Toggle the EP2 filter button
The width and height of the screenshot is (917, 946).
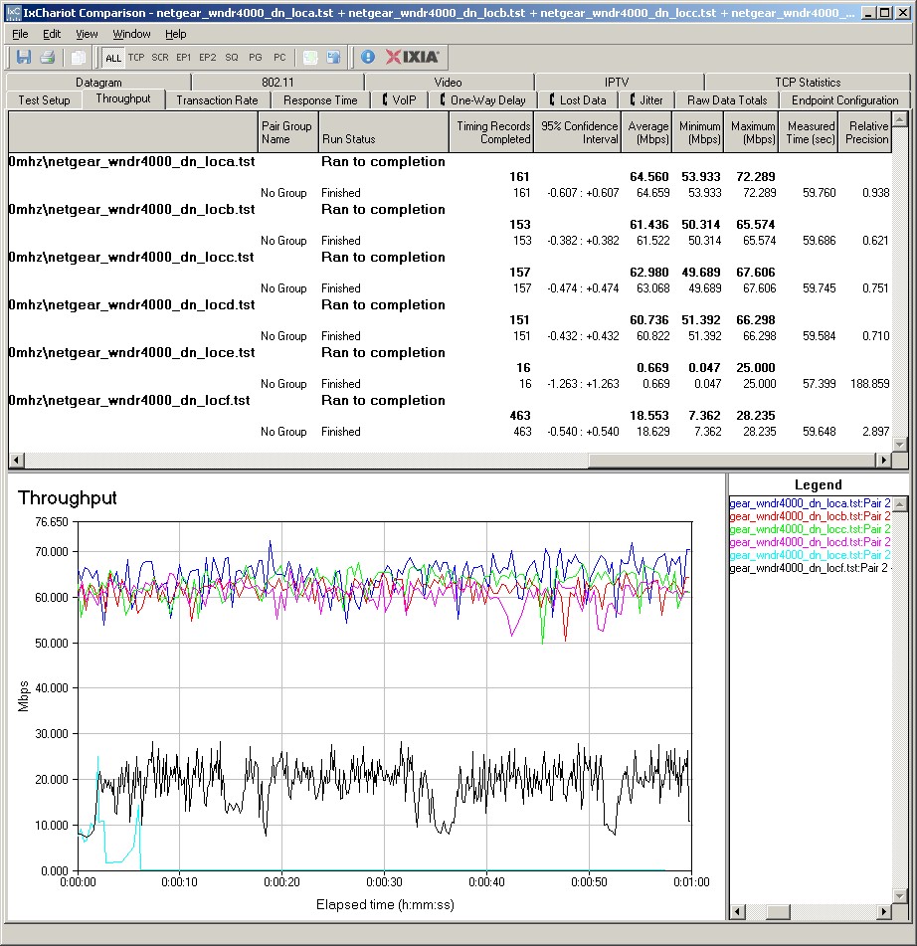(x=208, y=58)
